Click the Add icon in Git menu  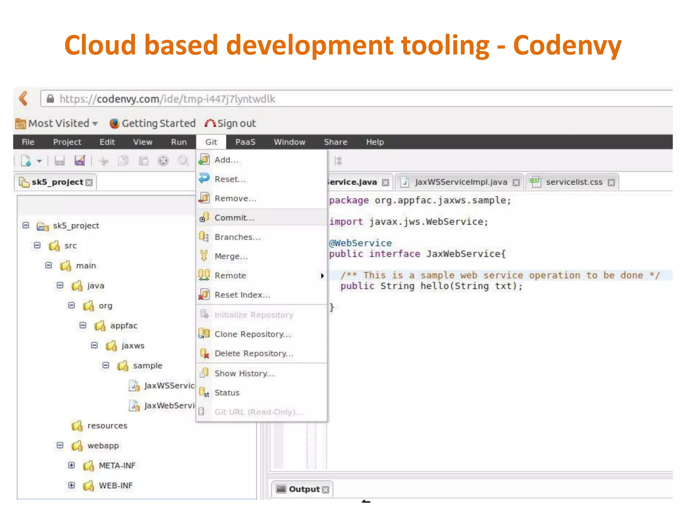click(204, 160)
